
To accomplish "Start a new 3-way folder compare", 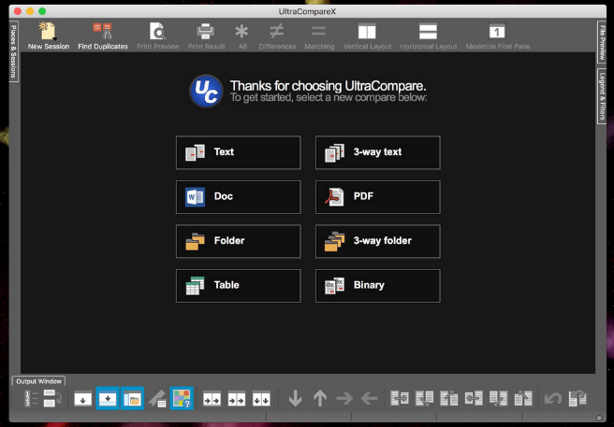I will (x=378, y=241).
